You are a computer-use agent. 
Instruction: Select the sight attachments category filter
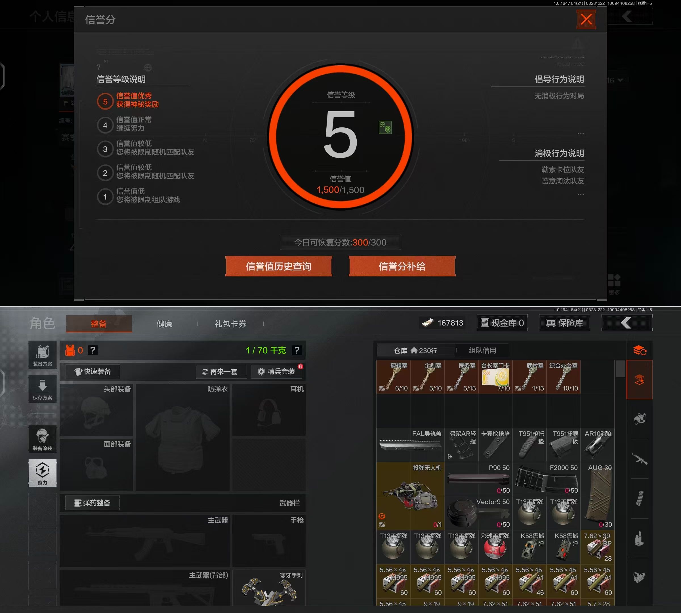click(639, 577)
